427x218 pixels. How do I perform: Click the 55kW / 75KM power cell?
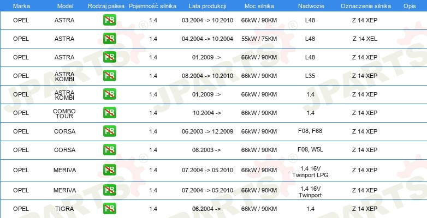(x=259, y=39)
